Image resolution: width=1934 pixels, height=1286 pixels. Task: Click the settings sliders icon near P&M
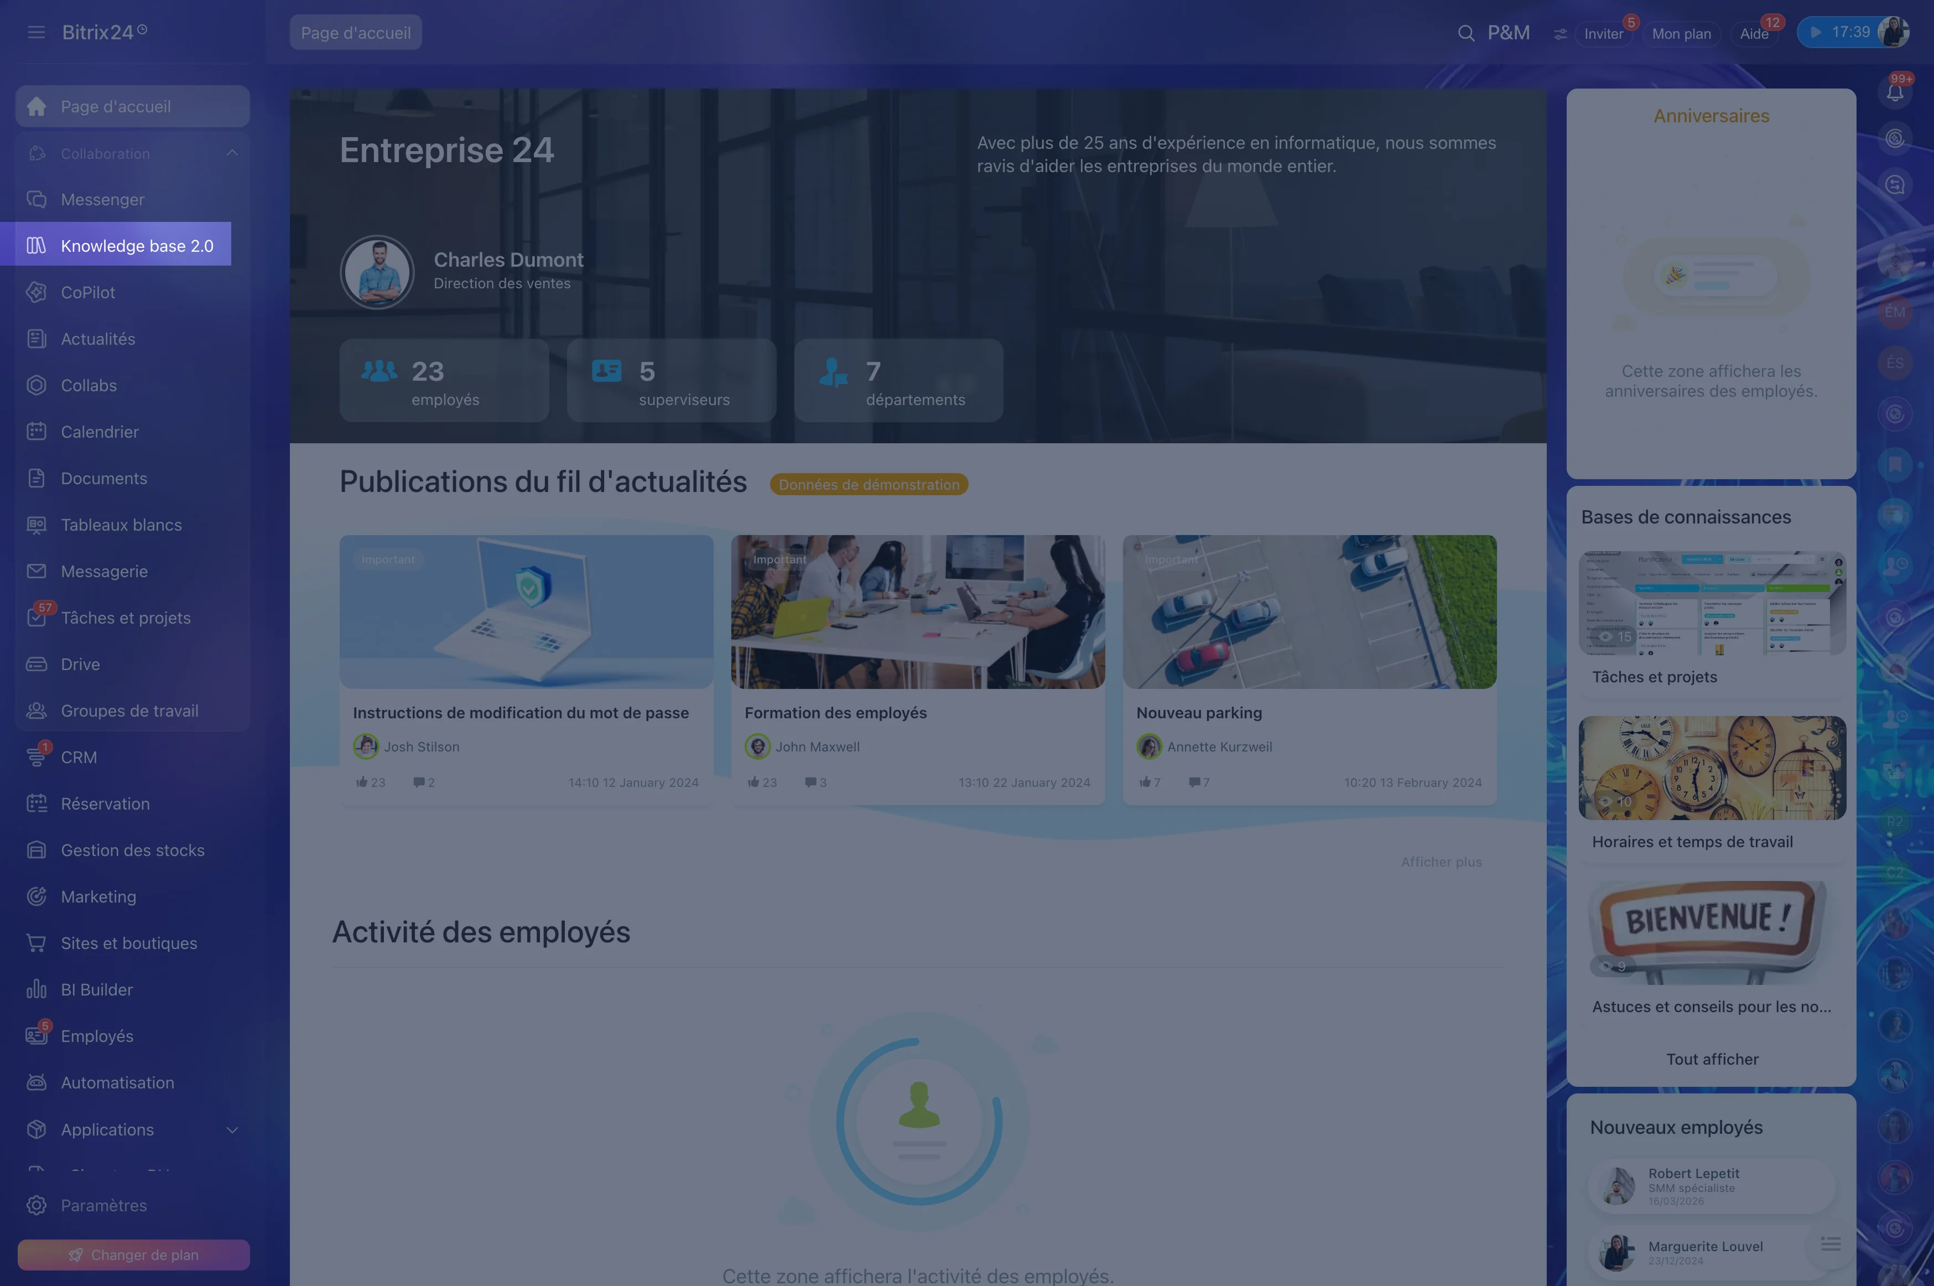tap(1559, 34)
